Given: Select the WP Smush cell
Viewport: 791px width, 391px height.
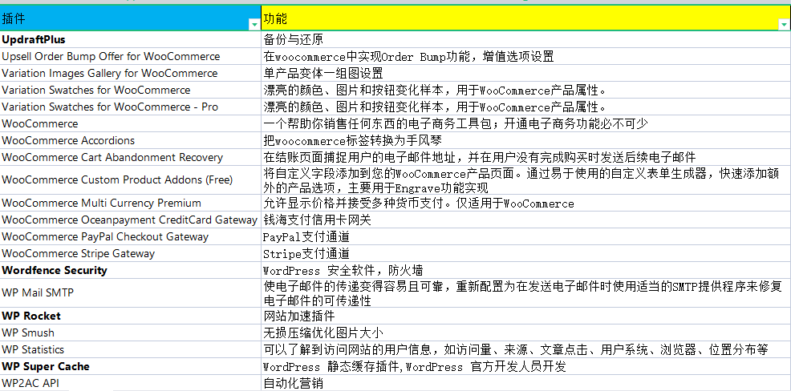Looking at the screenshot, I should point(130,333).
